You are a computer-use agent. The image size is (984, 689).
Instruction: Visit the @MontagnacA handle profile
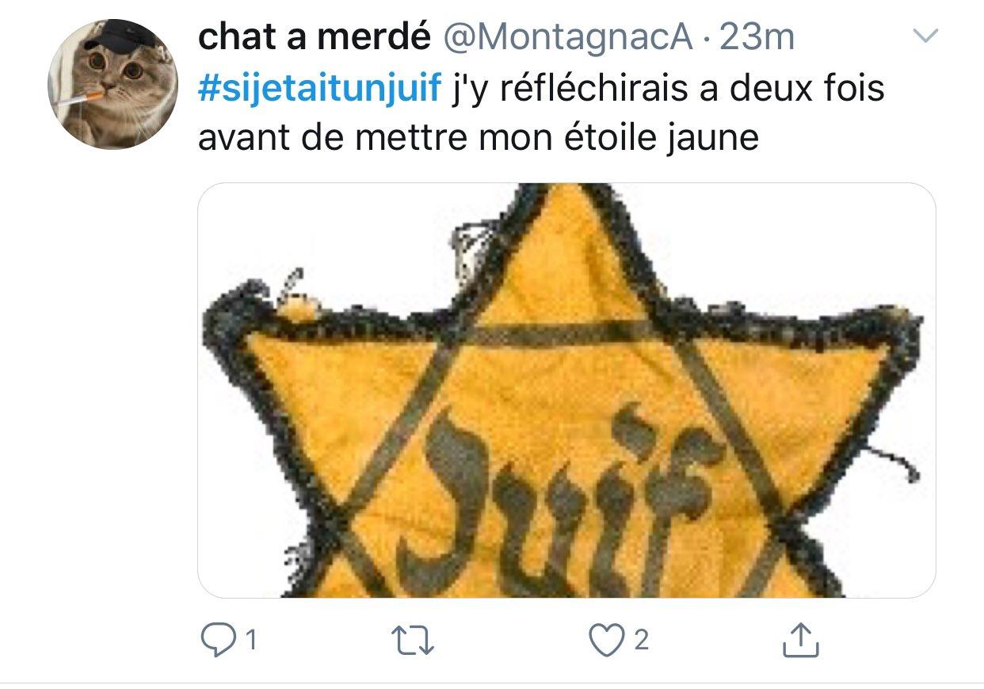[x=568, y=37]
